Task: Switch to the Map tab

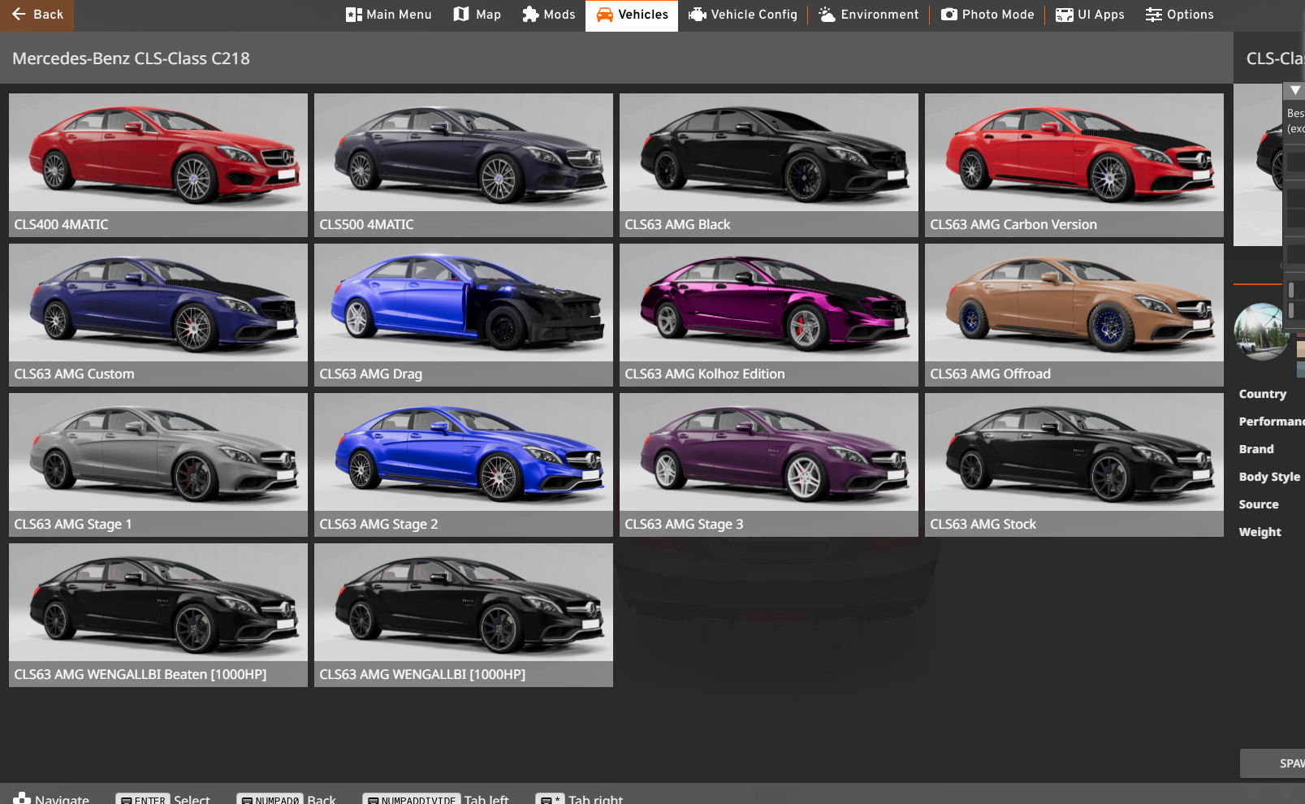Action: pos(477,15)
